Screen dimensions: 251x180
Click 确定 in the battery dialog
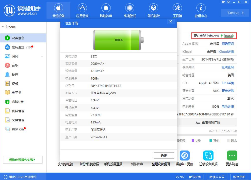tap(164, 155)
